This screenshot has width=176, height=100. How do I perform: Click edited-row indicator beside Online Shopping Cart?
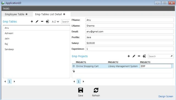click(74, 66)
